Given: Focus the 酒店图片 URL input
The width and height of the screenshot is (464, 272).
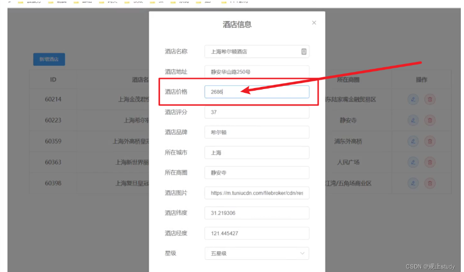Looking at the screenshot, I should point(257,193).
